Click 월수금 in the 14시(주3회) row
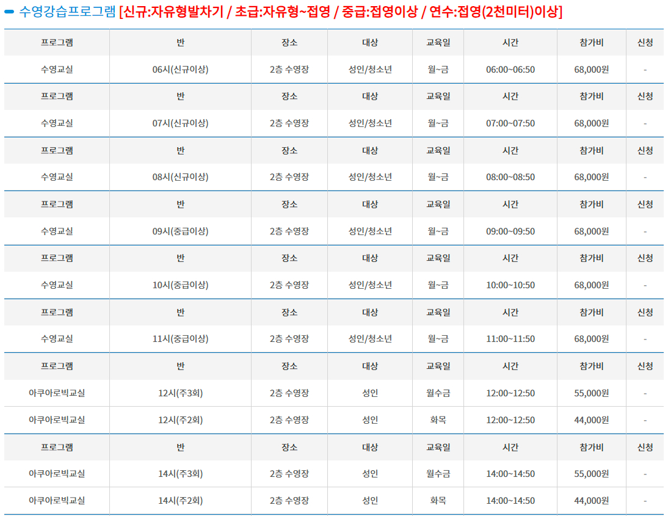This screenshot has width=668, height=516. coord(438,474)
